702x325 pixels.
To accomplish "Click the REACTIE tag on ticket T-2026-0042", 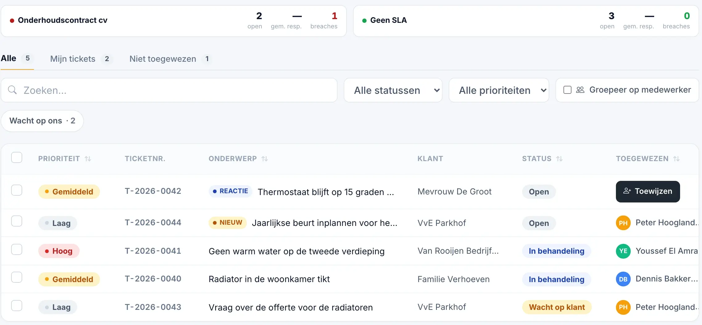I will coord(230,191).
